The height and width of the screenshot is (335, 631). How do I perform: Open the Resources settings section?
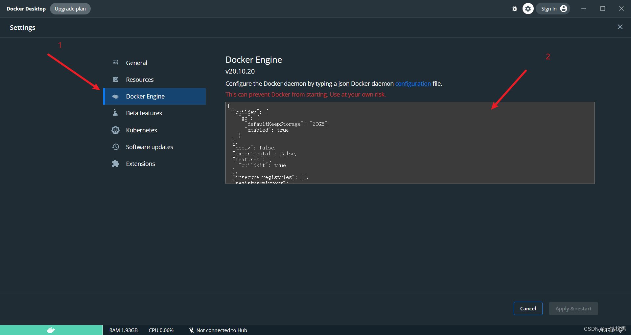coord(154,79)
